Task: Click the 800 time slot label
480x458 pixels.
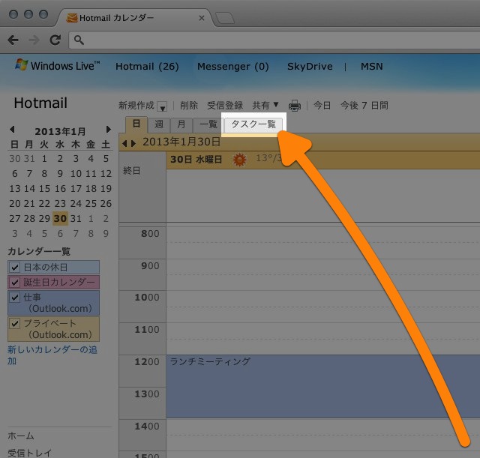Action: pyautogui.click(x=150, y=234)
